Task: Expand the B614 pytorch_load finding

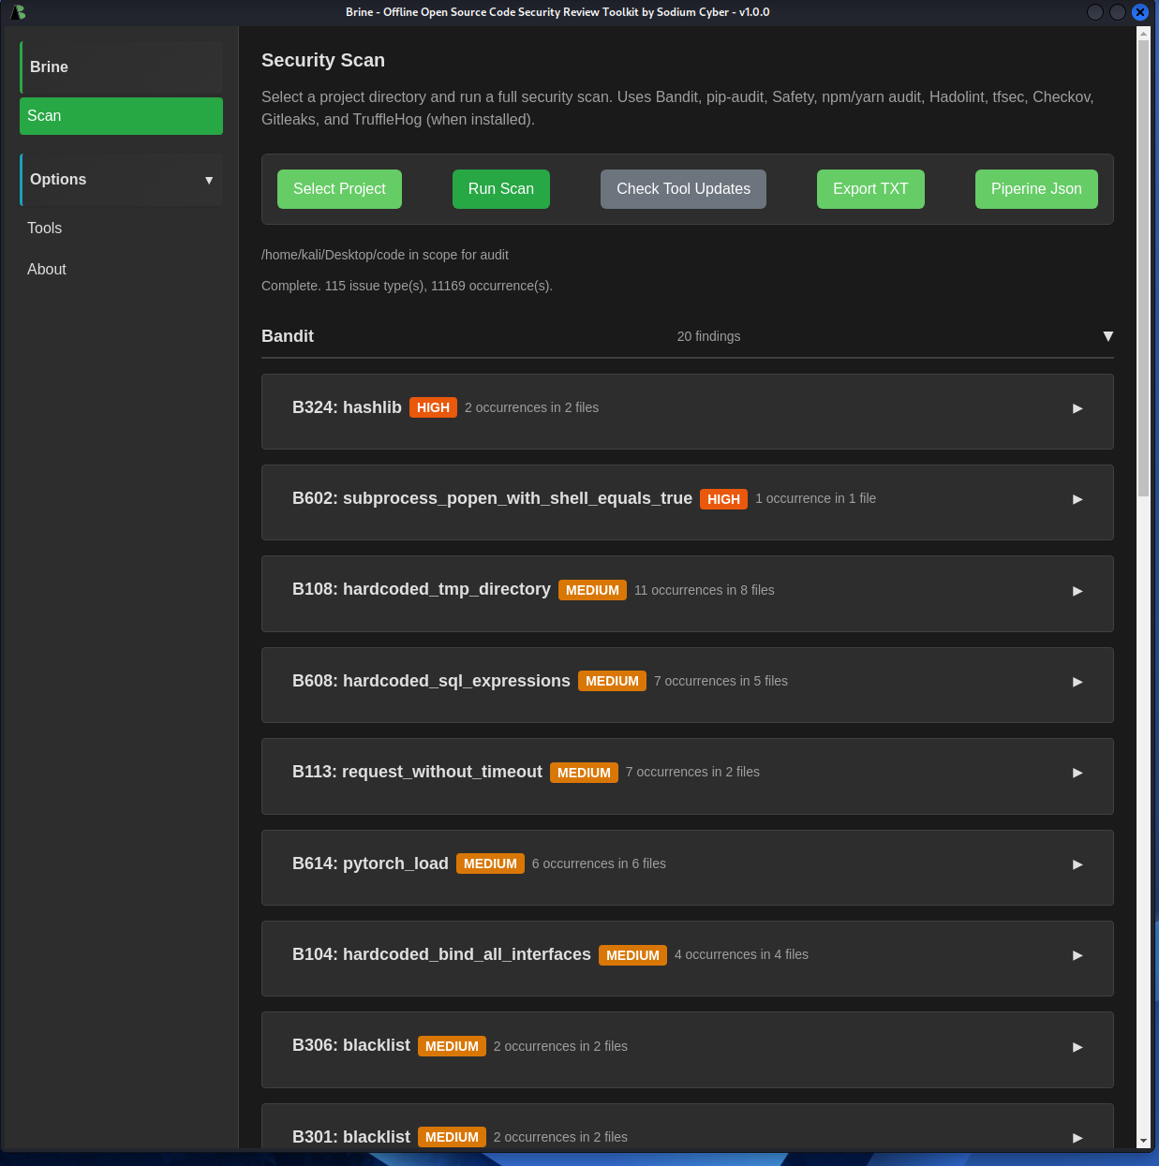Action: click(x=1077, y=864)
